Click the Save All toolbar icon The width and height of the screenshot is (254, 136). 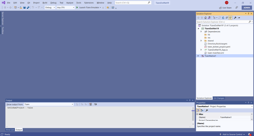(x=28, y=8)
